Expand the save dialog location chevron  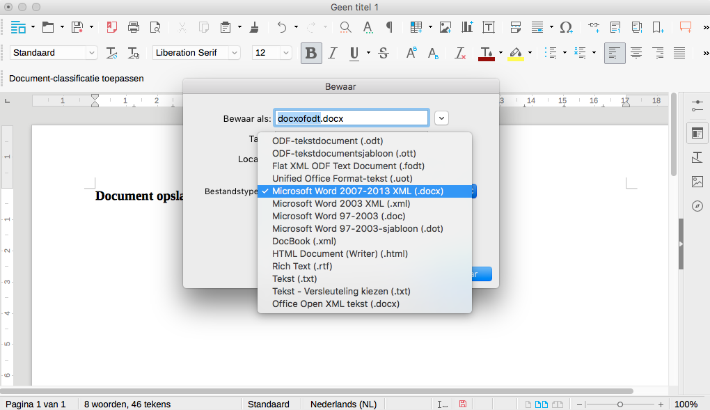click(441, 118)
